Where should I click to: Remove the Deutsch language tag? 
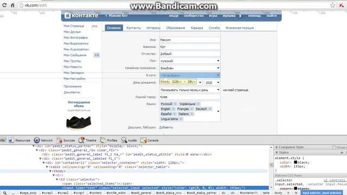click(x=210, y=109)
